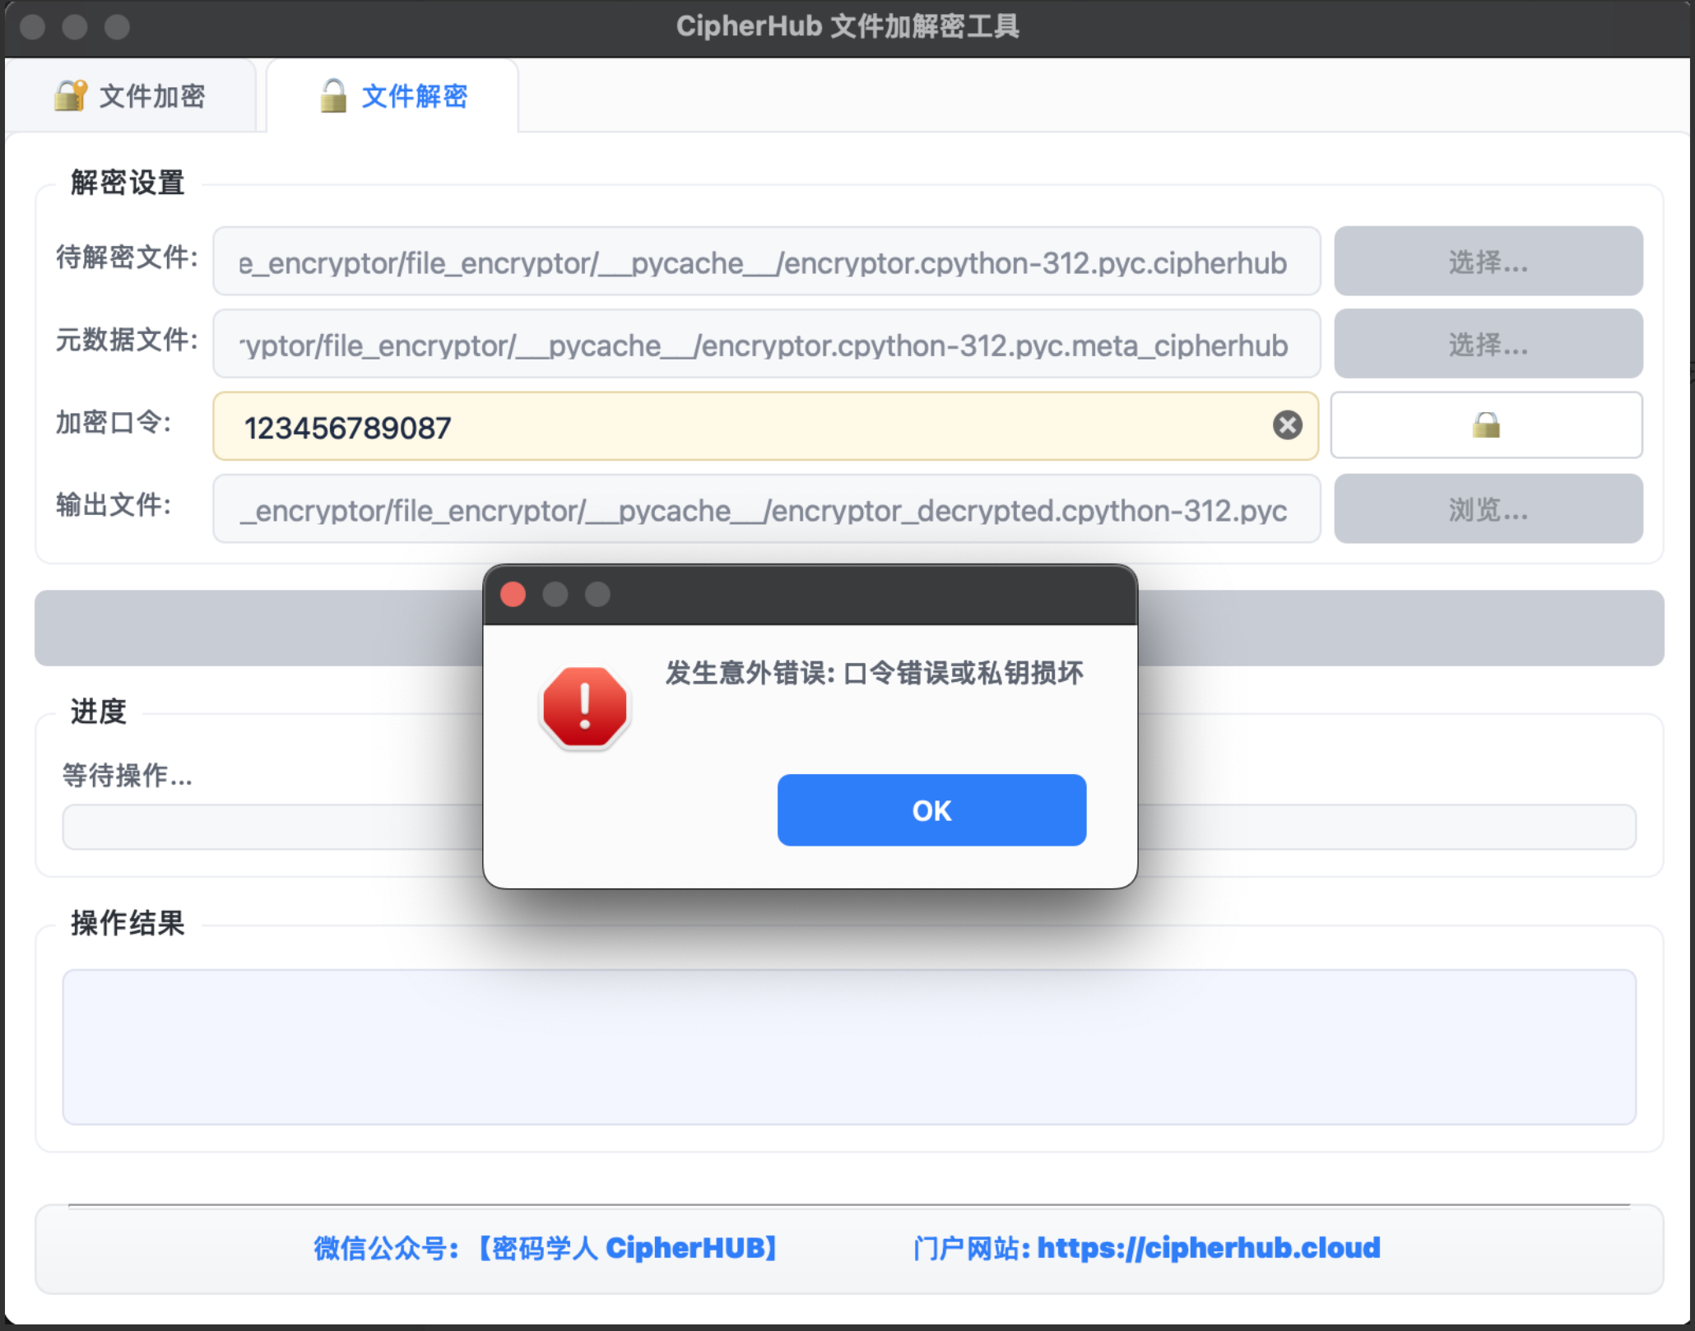Click 浏览... next to 输出文件
This screenshot has width=1695, height=1331.
click(x=1488, y=508)
